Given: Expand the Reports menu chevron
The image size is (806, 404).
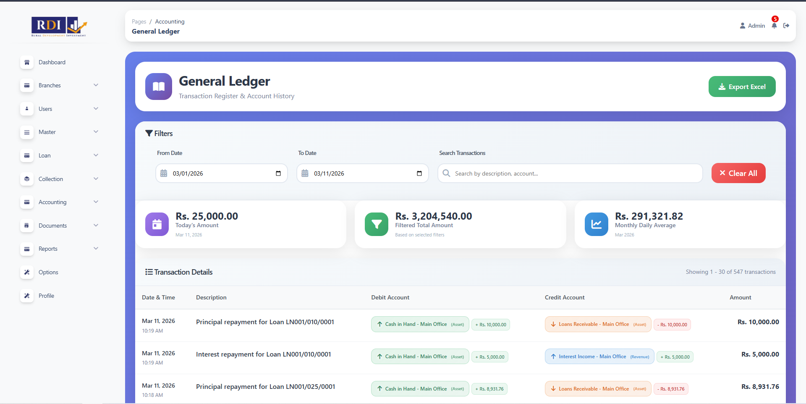Looking at the screenshot, I should coord(96,249).
